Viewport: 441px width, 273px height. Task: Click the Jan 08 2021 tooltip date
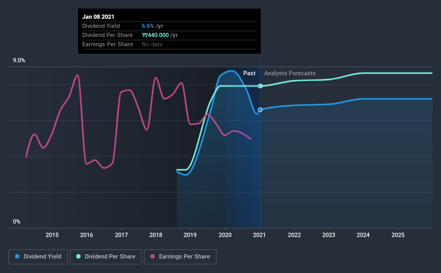98,17
